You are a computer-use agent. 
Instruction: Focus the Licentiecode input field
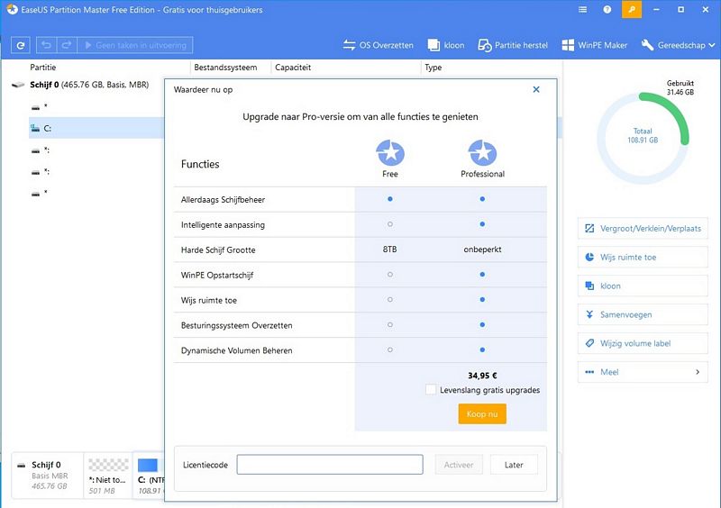coord(330,465)
